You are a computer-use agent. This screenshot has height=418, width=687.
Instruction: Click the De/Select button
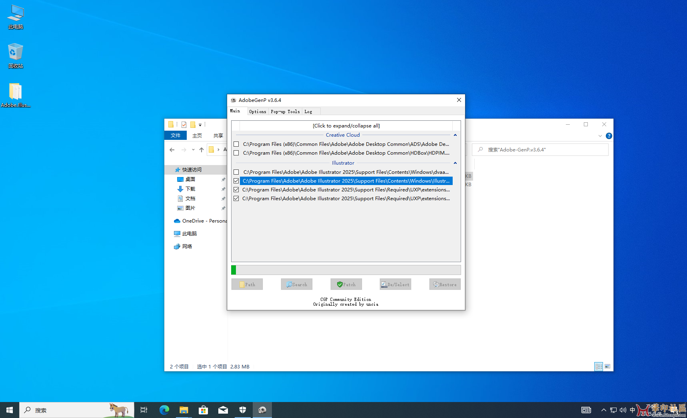395,285
